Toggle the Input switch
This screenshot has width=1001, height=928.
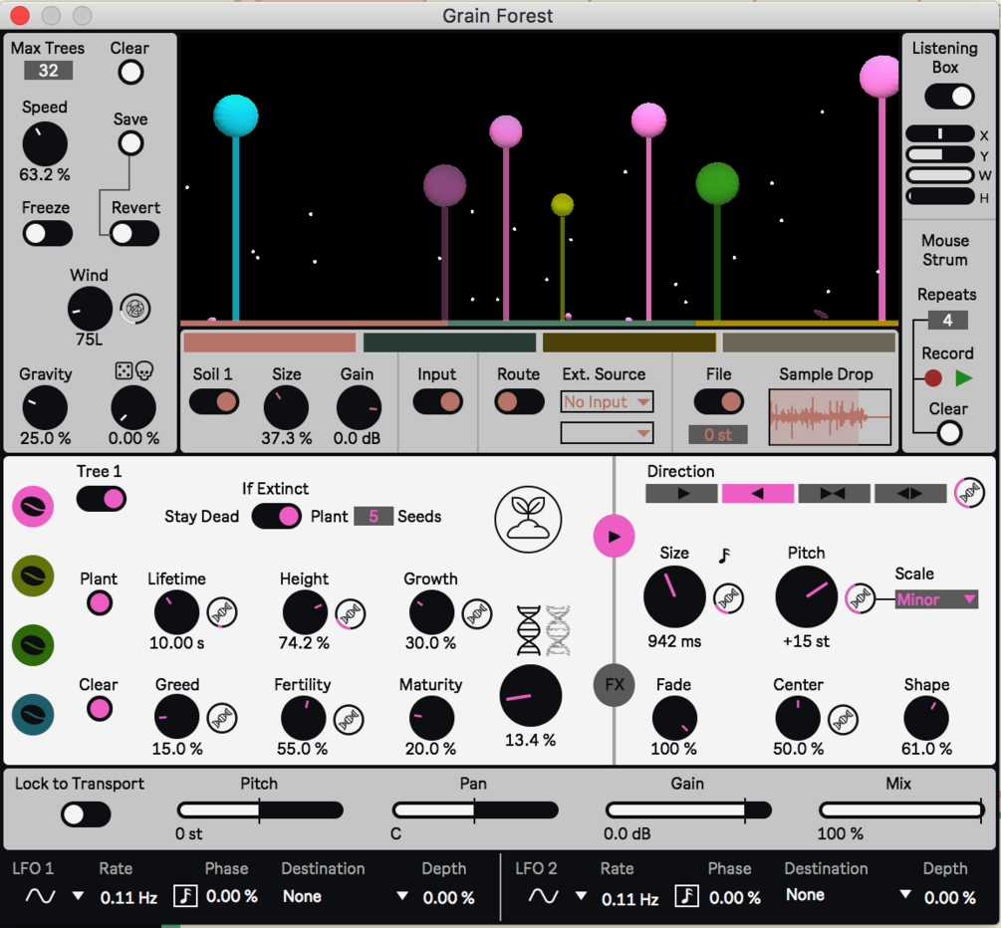pyautogui.click(x=437, y=402)
